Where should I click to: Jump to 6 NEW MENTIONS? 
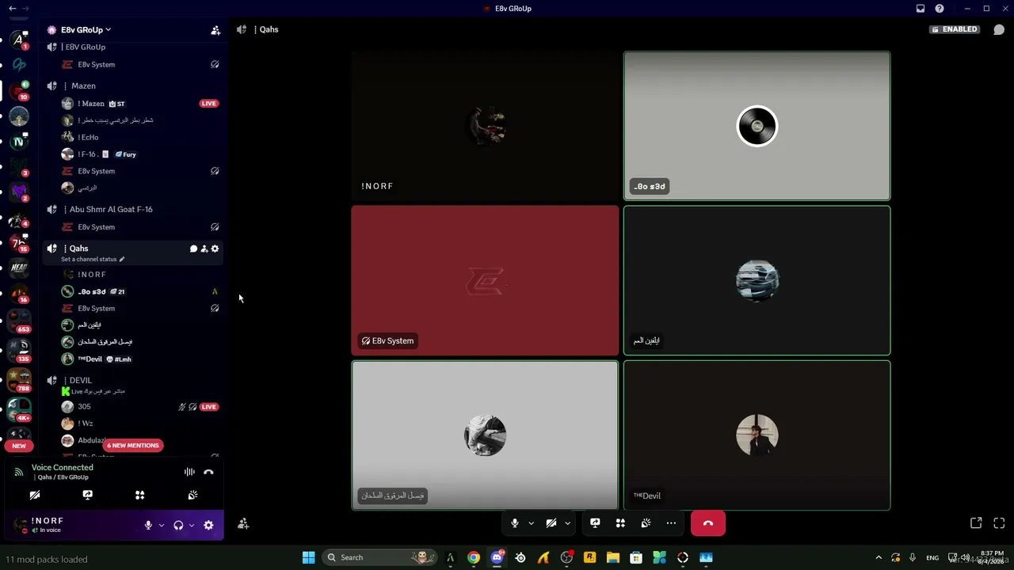[x=133, y=446]
